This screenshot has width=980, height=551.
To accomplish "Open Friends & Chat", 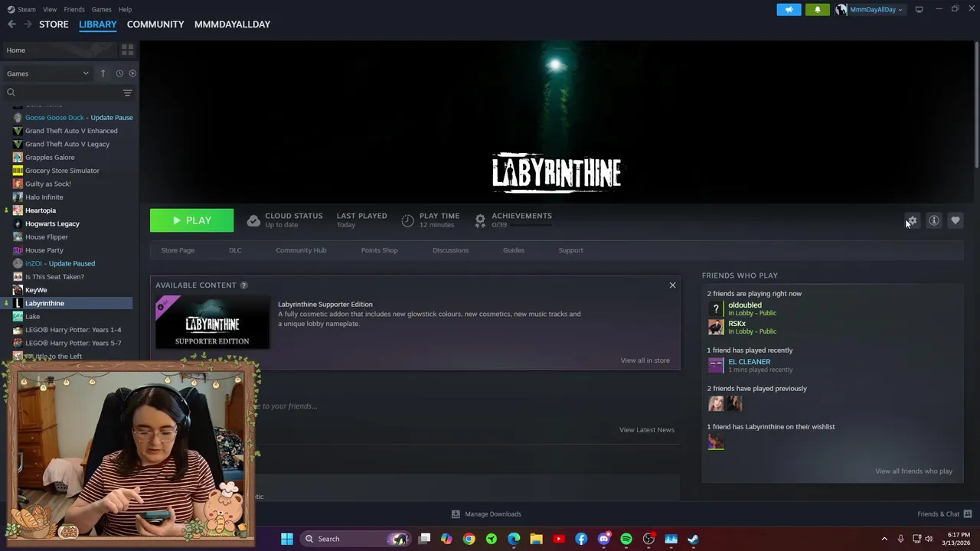I will [x=944, y=514].
